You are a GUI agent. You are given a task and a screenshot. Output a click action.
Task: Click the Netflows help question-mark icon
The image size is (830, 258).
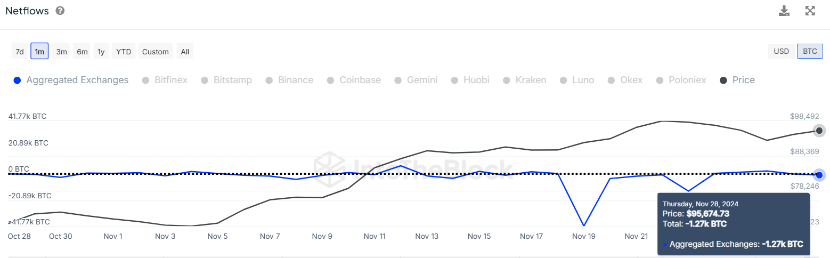coord(60,11)
